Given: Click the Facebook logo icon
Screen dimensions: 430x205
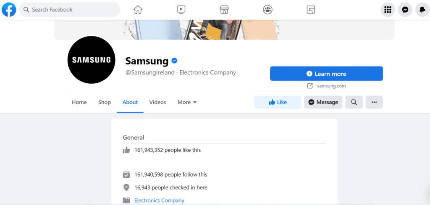Looking at the screenshot, I should click(9, 10).
